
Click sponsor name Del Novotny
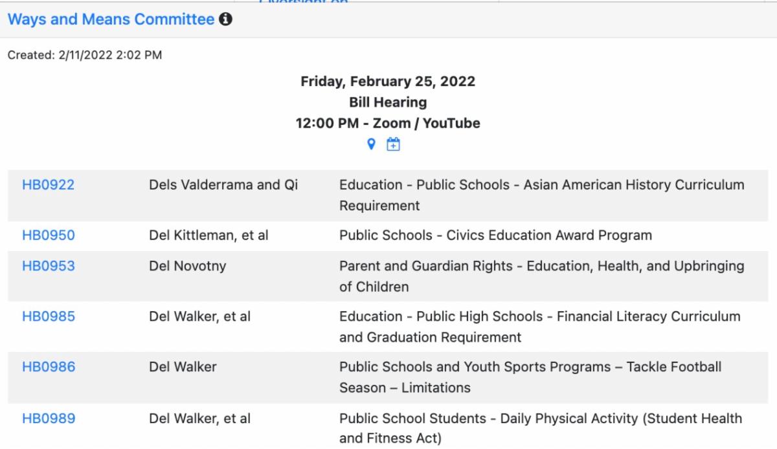pyautogui.click(x=188, y=266)
